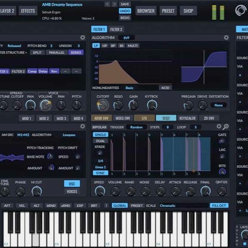The width and height of the screenshot is (248, 248).
Task: Click the BASE NOTE knob
Action: (50, 156)
